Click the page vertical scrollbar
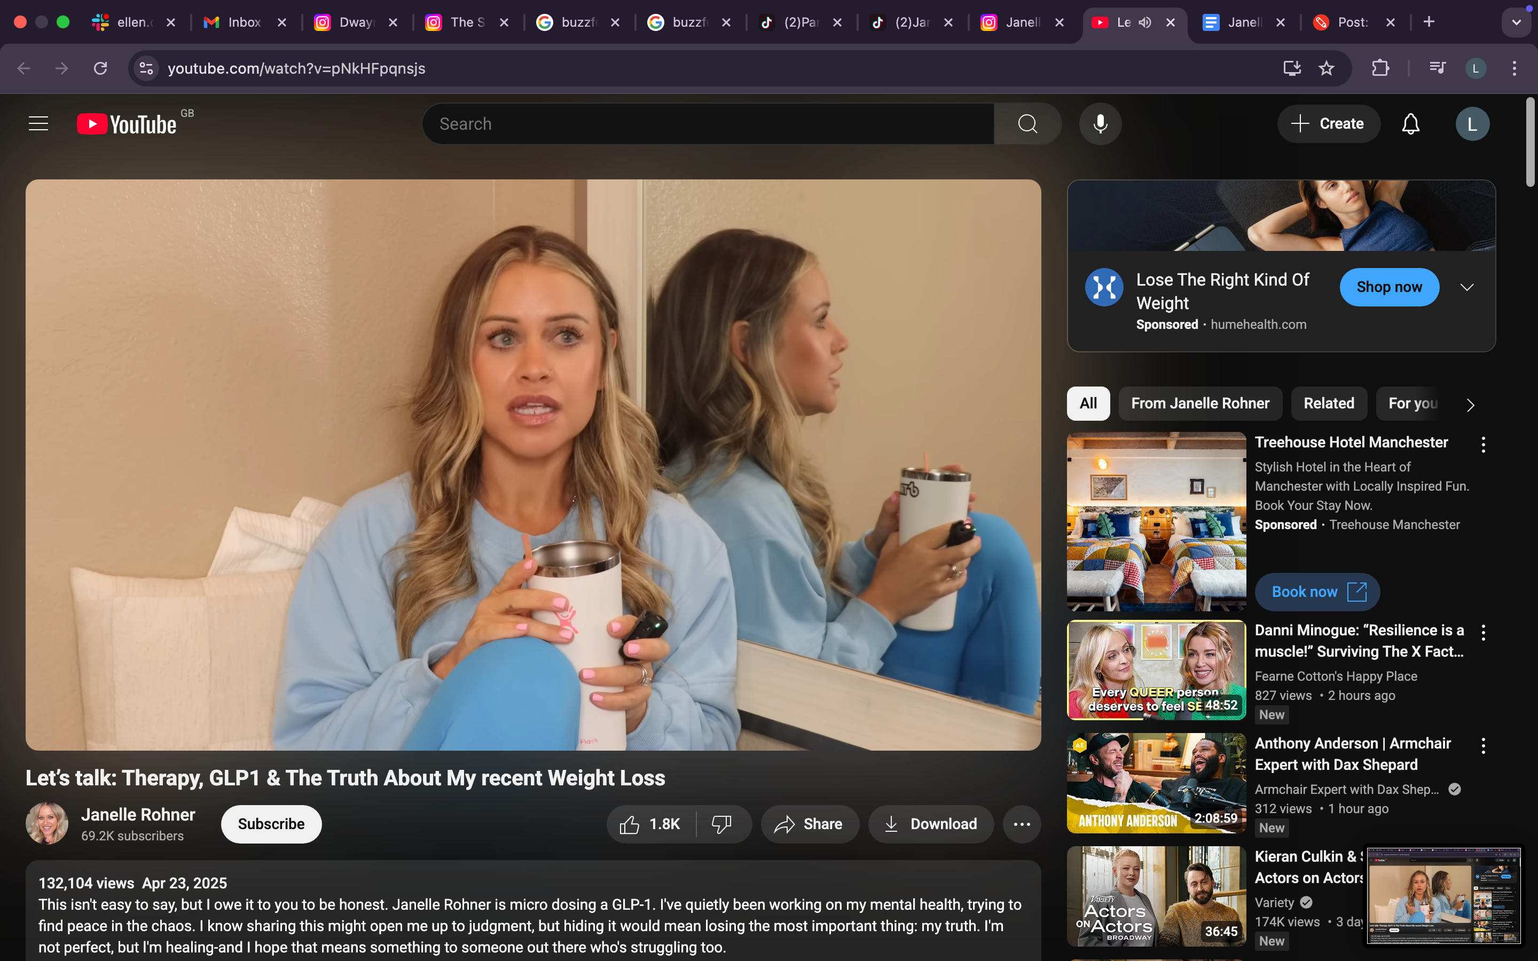 [1531, 143]
